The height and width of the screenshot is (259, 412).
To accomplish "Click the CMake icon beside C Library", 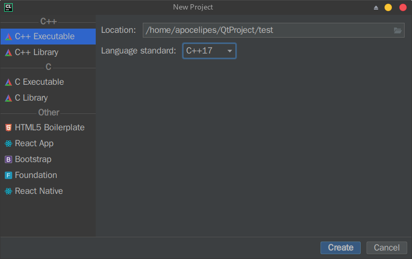I will point(8,98).
